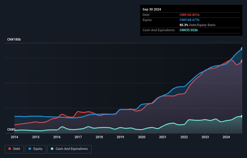Image resolution: width=247 pixels, height=158 pixels.
Task: Click the 2020 x-axis year label
Action: [142, 137]
